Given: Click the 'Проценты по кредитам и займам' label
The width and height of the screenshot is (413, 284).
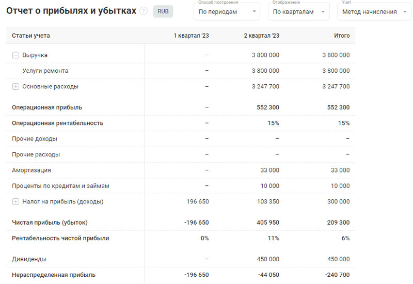Looking at the screenshot, I should [x=60, y=186].
